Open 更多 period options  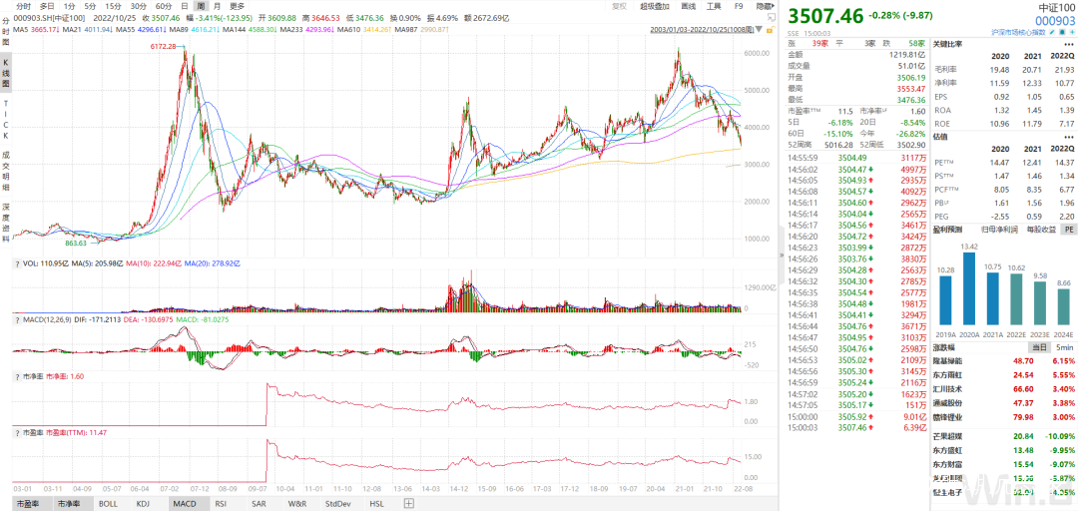point(238,6)
